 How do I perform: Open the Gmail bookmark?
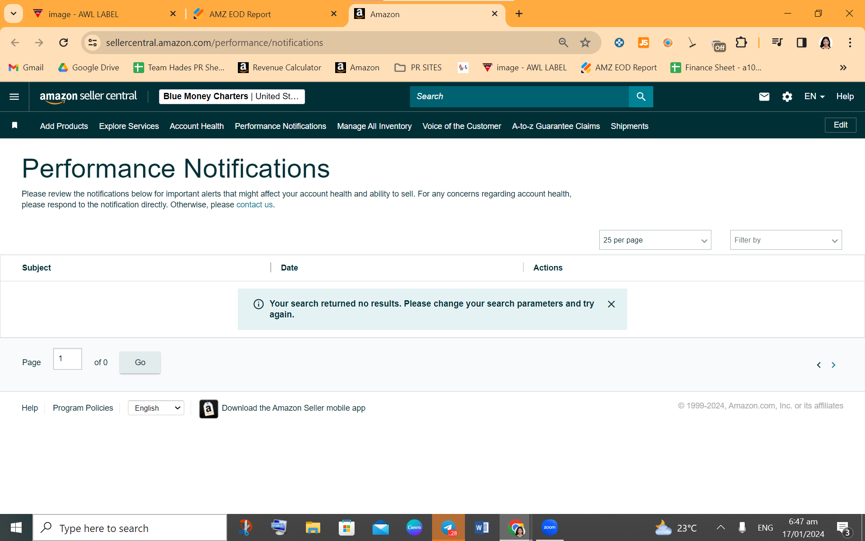coord(26,68)
